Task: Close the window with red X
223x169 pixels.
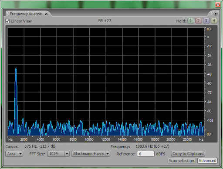Action: click(x=218, y=5)
